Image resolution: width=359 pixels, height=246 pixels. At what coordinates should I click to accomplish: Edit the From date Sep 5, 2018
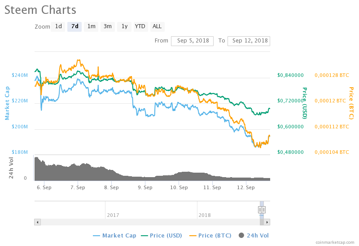[193, 41]
